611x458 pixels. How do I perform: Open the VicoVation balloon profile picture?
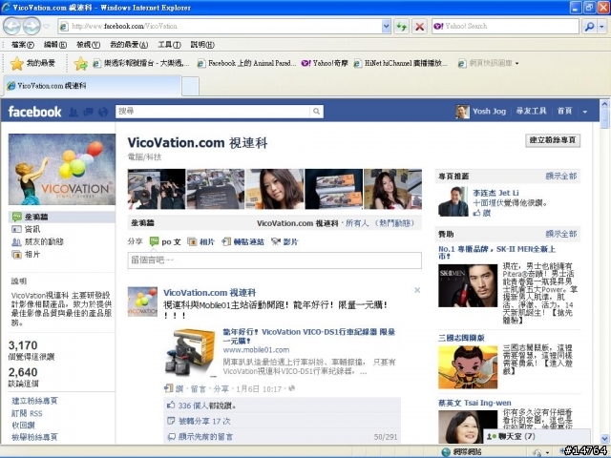62,170
